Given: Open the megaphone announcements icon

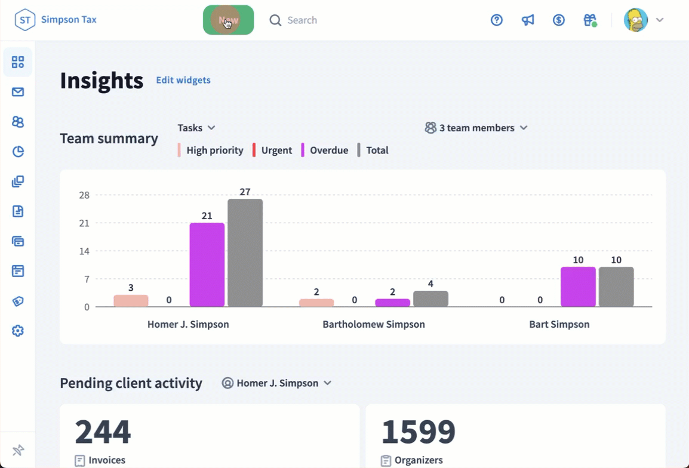Looking at the screenshot, I should tap(528, 20).
